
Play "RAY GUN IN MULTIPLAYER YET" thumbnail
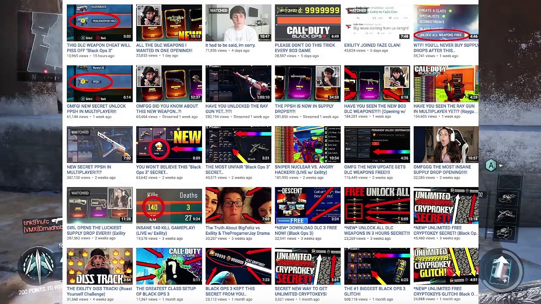[446, 84]
